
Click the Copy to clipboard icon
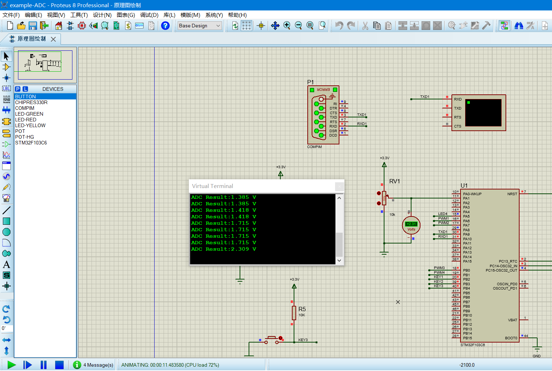point(377,26)
